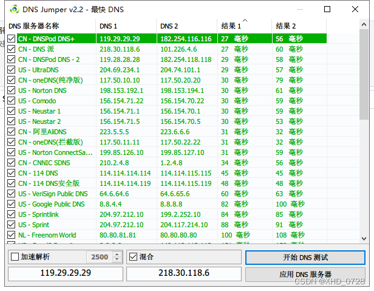Uncheck US - Google Public DNS checkbox
This screenshot has height=291, width=374.
tap(11, 204)
